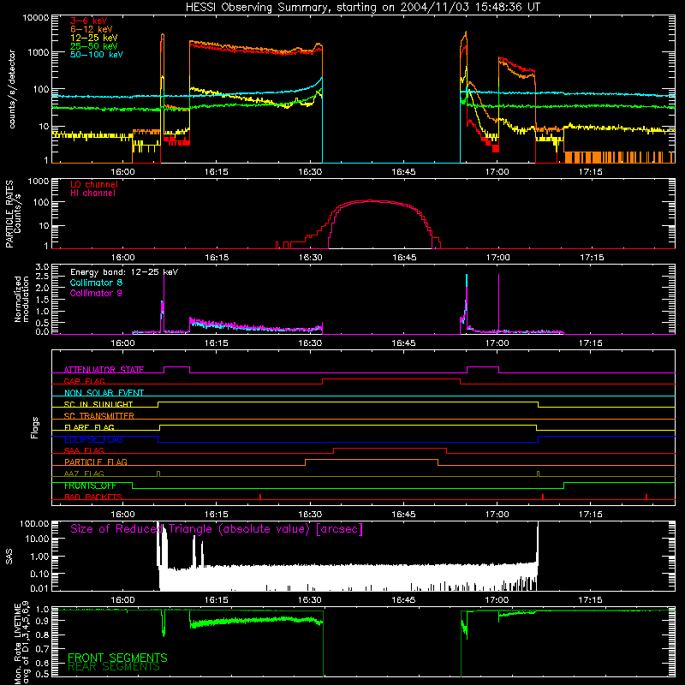
Task: Click the 17:00 tick under flags plot
Action: [497, 515]
